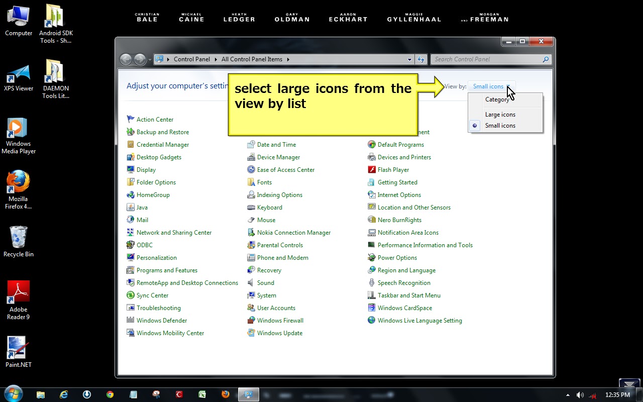
Task: Launch Google Chrome from the taskbar
Action: click(110, 394)
